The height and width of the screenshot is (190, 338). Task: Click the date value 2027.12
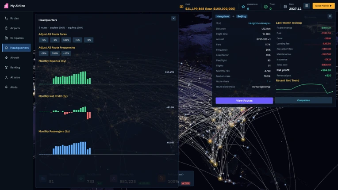point(295,9)
